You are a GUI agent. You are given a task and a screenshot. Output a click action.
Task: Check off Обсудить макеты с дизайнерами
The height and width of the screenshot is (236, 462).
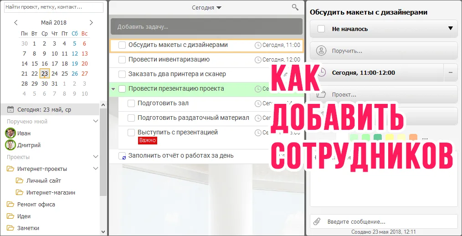coord(122,45)
